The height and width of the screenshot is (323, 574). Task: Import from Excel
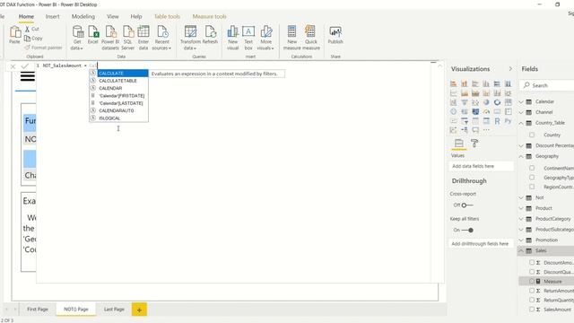(93, 35)
